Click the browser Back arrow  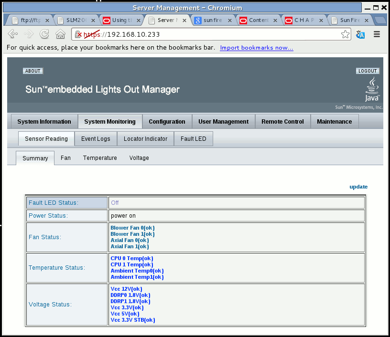coord(13,34)
